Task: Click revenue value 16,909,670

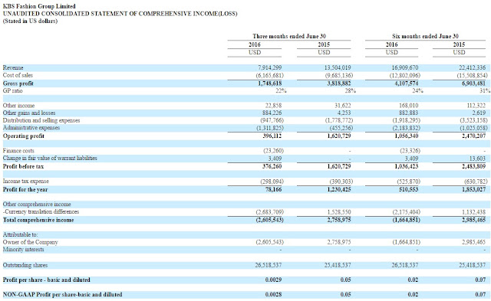Action: (x=405, y=68)
